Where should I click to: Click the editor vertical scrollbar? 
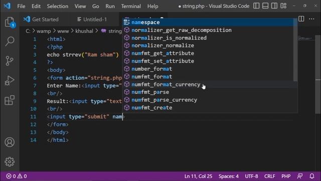pyautogui.click(x=317, y=74)
